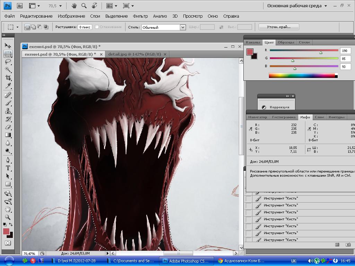This screenshot has height=266, width=355.
Task: Launch Adobe Bridge
Action: pos(20,6)
